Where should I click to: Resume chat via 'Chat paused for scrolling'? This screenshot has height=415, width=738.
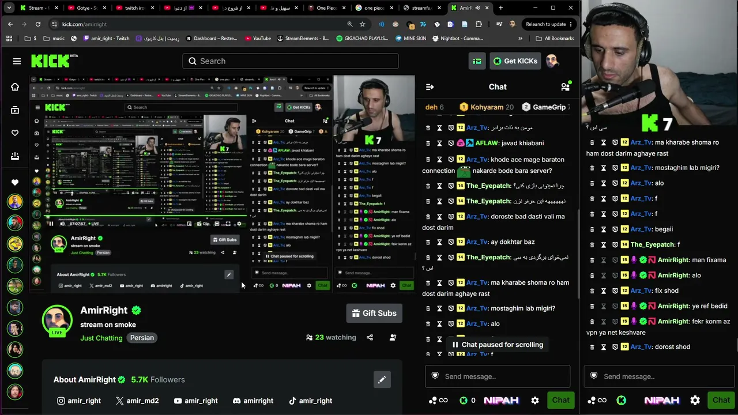coord(497,345)
